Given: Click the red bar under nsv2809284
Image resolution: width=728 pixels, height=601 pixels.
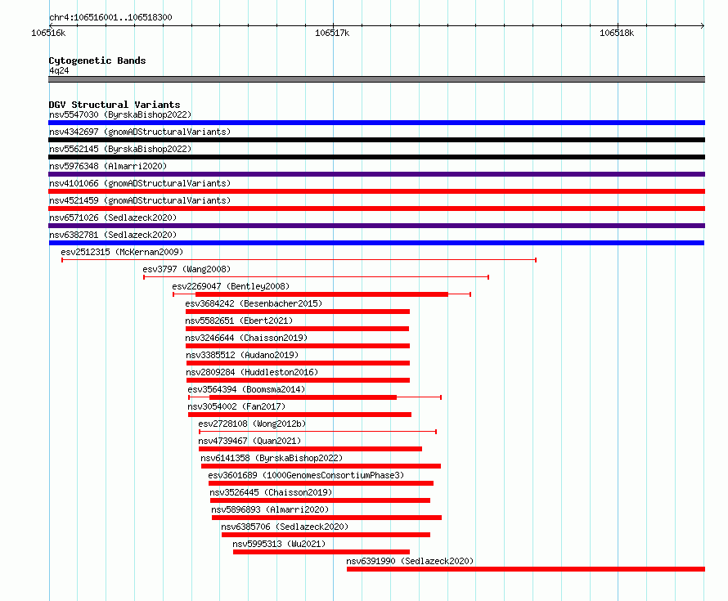Looking at the screenshot, I should coord(298,380).
